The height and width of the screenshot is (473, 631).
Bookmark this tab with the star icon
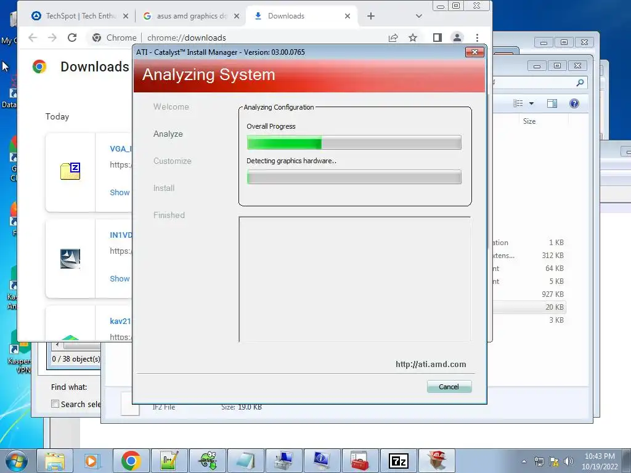[x=412, y=38]
